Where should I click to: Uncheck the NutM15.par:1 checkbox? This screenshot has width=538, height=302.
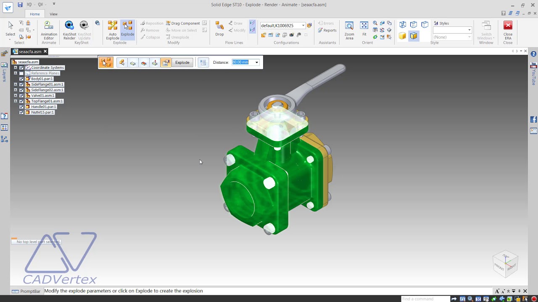point(21,112)
